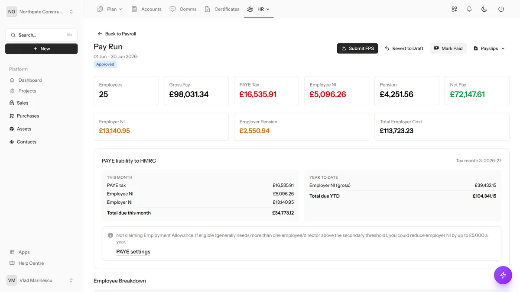Click Revert to Draft button
520x292 pixels.
[404, 48]
